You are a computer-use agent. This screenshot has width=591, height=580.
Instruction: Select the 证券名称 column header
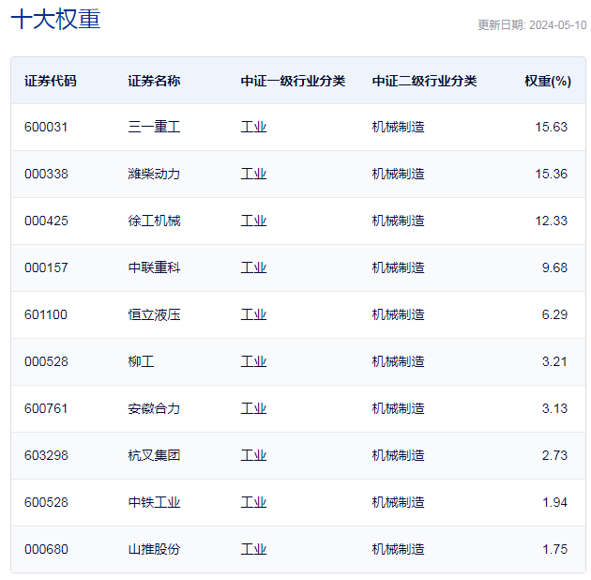pos(154,81)
